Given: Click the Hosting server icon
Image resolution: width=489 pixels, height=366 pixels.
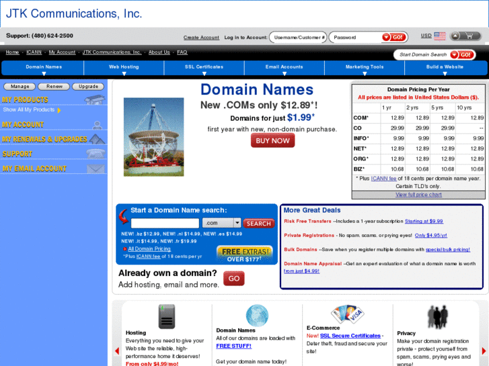Looking at the screenshot, I should (x=167, y=316).
